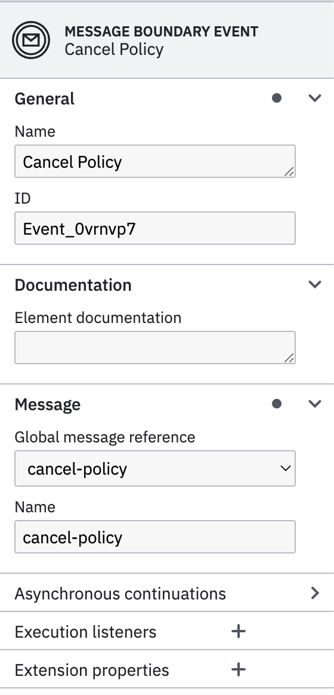Click the Element documentation resize handle
The height and width of the screenshot is (695, 334).
289,358
